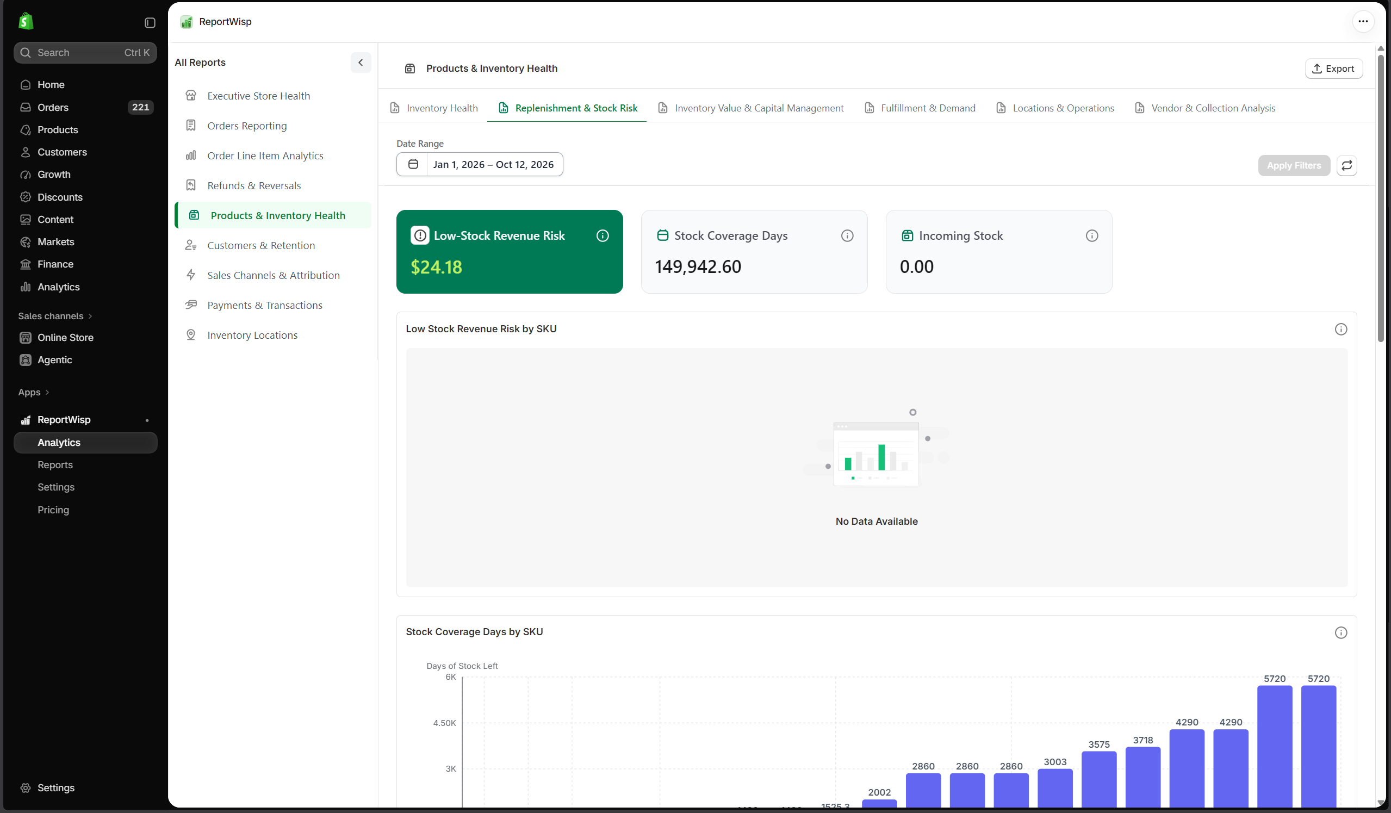Open the three-dots app menu
Image resolution: width=1391 pixels, height=813 pixels.
point(1363,22)
